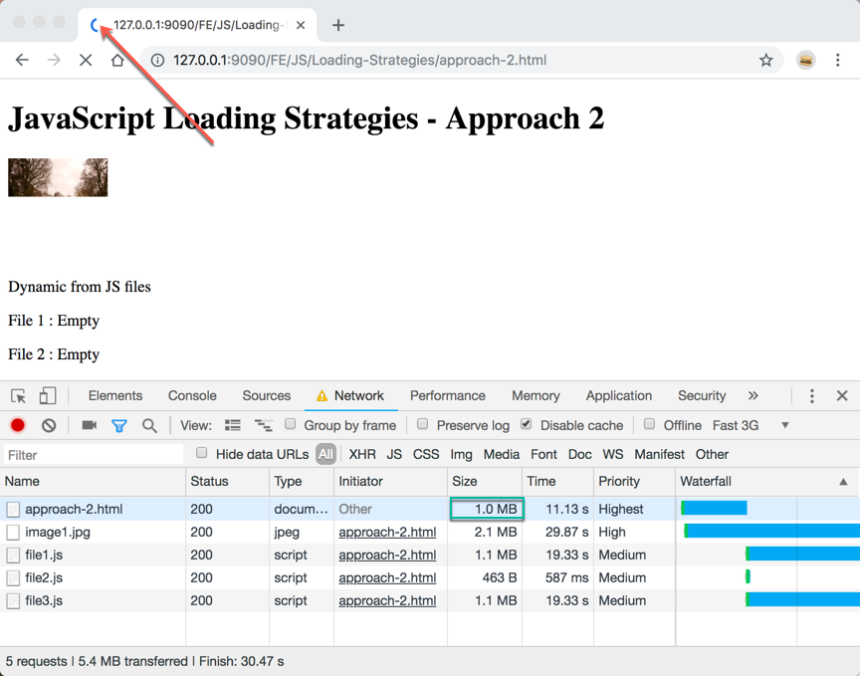Click the forward navigation arrow
Viewport: 860px width, 676px height.
point(54,60)
